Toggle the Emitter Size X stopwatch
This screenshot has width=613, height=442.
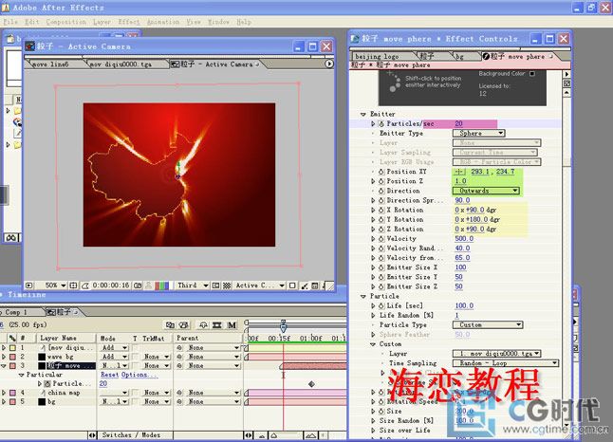tap(381, 267)
